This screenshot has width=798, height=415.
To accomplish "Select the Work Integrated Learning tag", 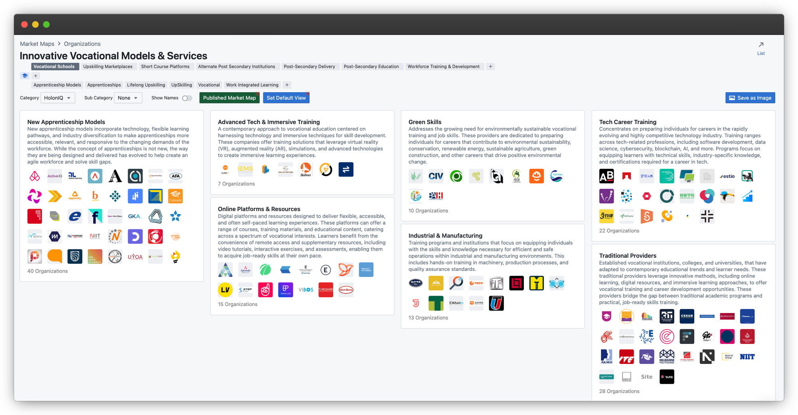I will [x=252, y=85].
